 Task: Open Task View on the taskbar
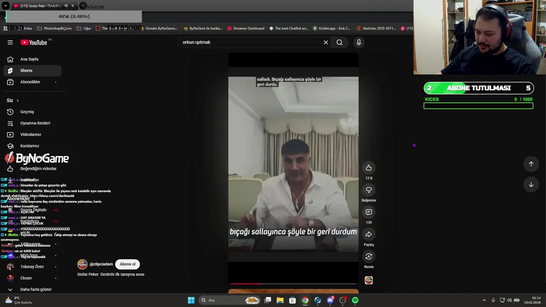tap(268, 300)
